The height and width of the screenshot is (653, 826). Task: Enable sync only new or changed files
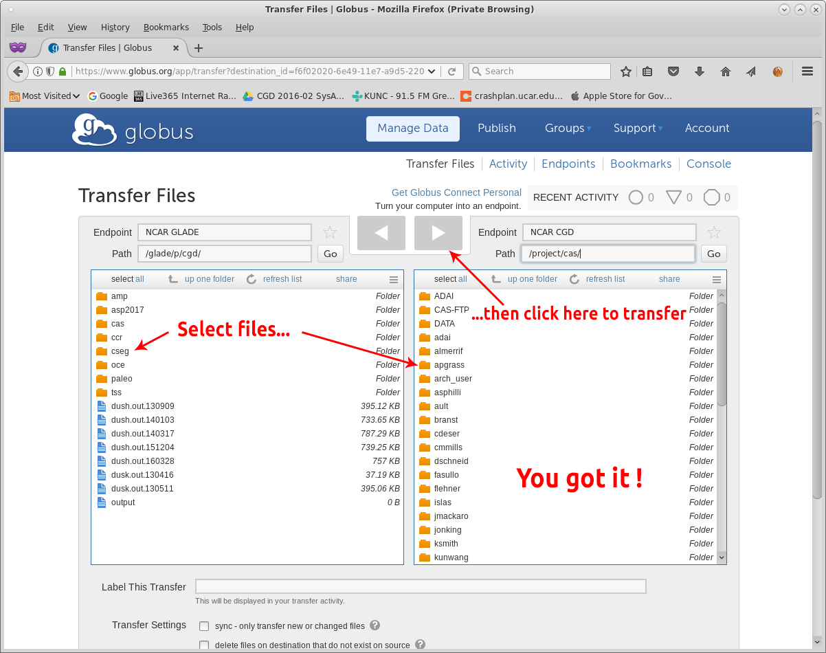pos(204,626)
